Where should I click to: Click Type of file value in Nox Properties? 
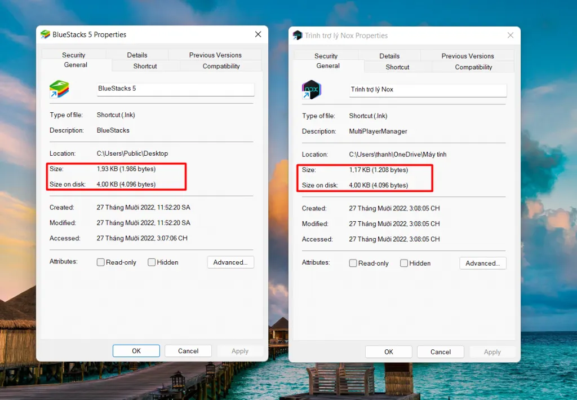[x=369, y=116]
